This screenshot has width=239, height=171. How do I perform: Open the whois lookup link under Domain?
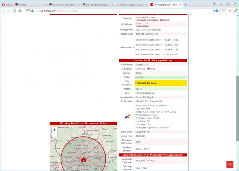141,20
